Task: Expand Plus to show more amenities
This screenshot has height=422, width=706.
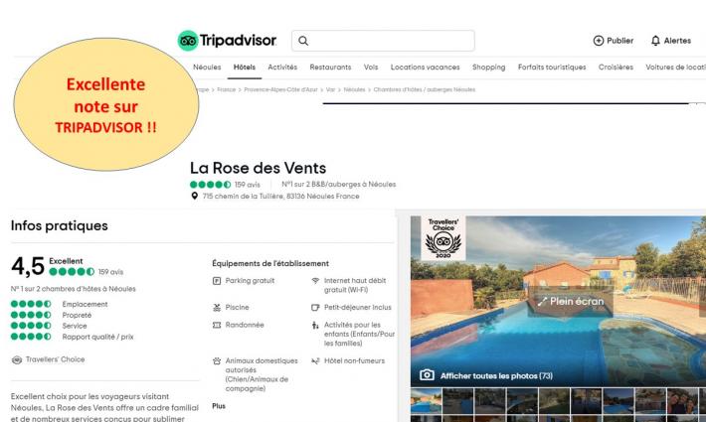Action: (219, 406)
